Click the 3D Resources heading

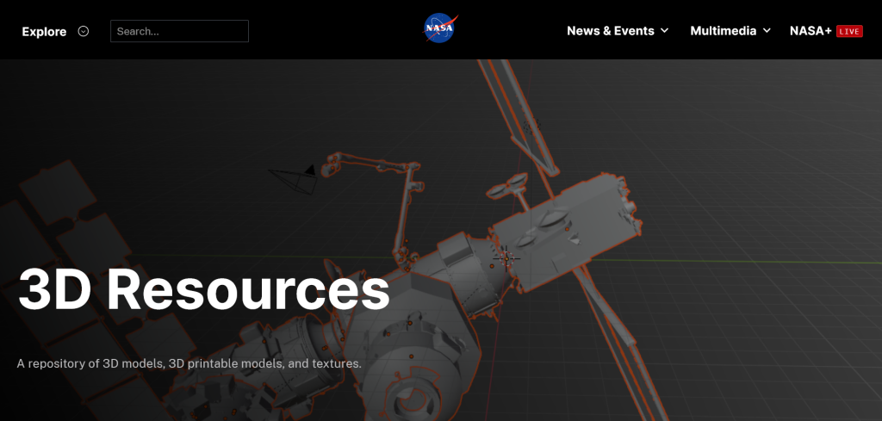tap(203, 289)
